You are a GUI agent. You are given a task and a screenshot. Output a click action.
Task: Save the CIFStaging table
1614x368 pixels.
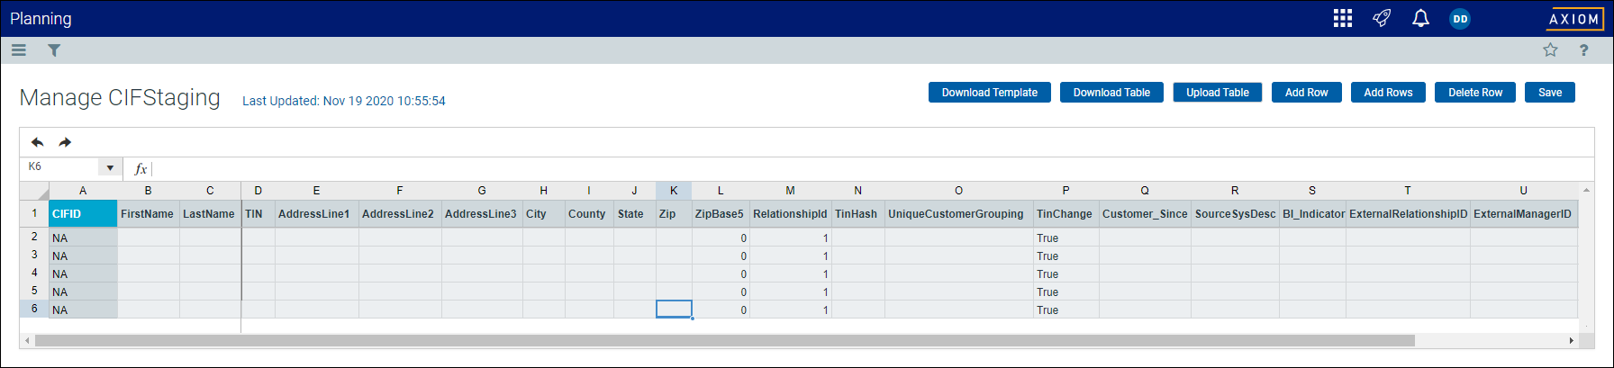[x=1550, y=93]
